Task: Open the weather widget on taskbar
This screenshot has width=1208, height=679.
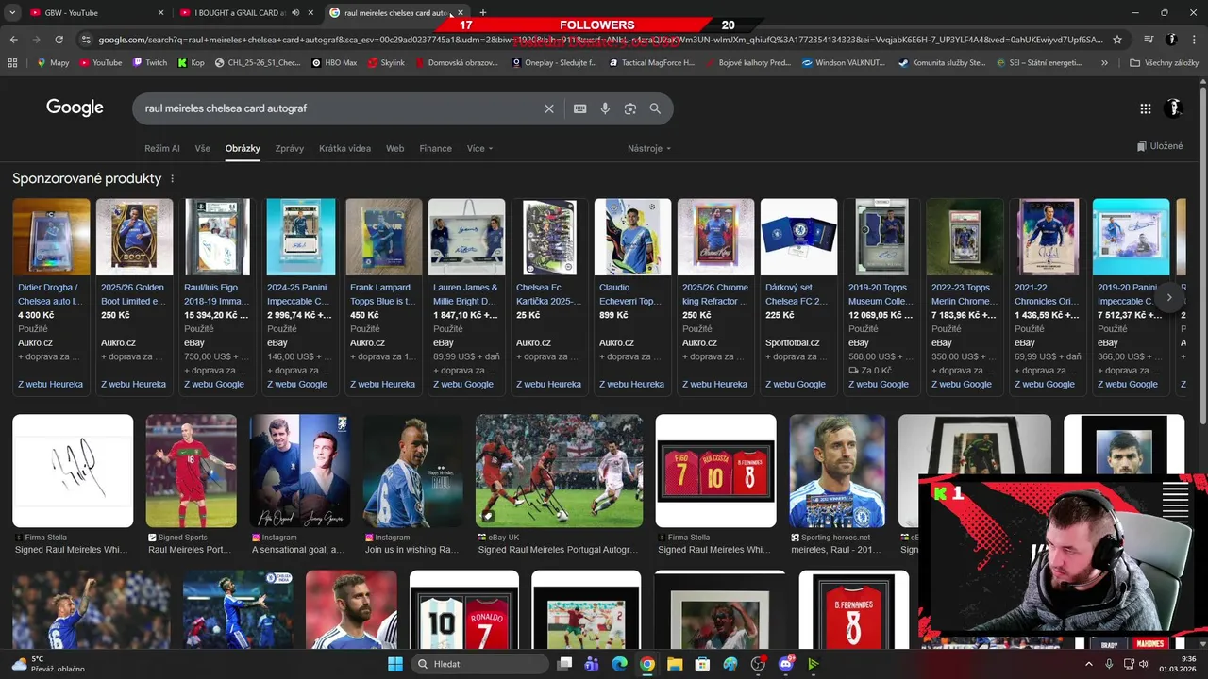Action: tap(47, 664)
